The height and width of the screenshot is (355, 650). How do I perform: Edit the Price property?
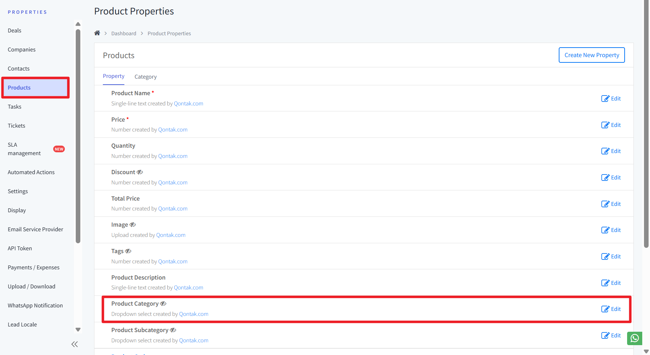click(x=611, y=125)
